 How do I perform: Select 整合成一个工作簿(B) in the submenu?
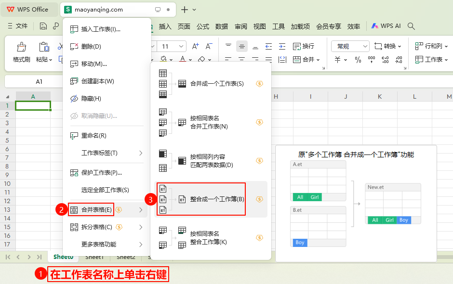pyautogui.click(x=216, y=199)
